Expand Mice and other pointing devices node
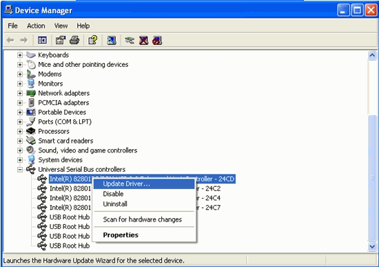The image size is (379, 267). 20,65
